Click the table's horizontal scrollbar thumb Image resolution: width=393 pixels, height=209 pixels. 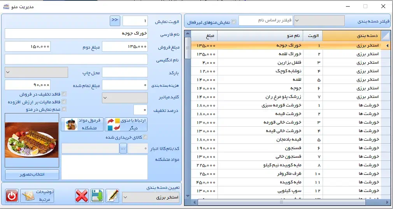(281, 202)
